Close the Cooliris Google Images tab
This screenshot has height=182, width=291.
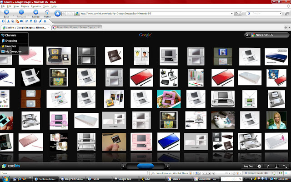48,27
